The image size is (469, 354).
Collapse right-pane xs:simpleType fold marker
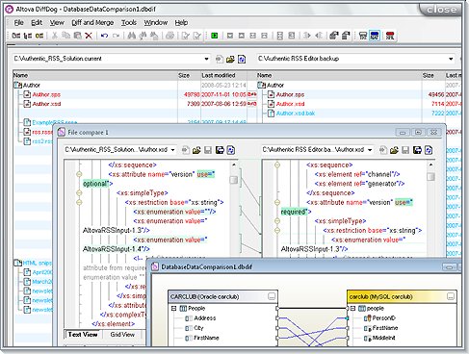[x=277, y=221]
